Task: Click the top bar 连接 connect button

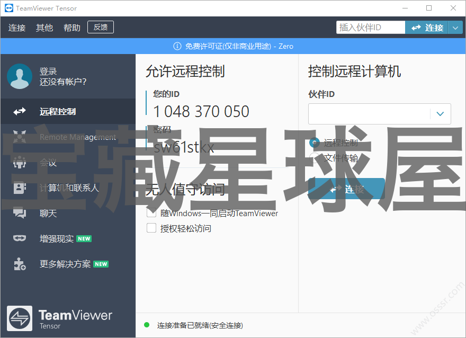Action: tap(426, 28)
